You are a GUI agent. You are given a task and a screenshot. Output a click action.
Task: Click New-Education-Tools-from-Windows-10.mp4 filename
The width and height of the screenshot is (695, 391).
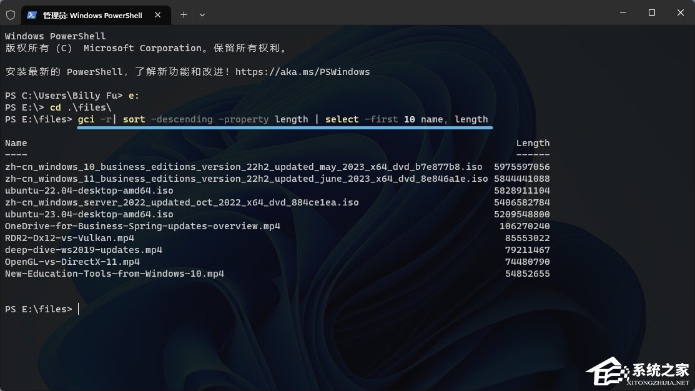[x=114, y=274]
